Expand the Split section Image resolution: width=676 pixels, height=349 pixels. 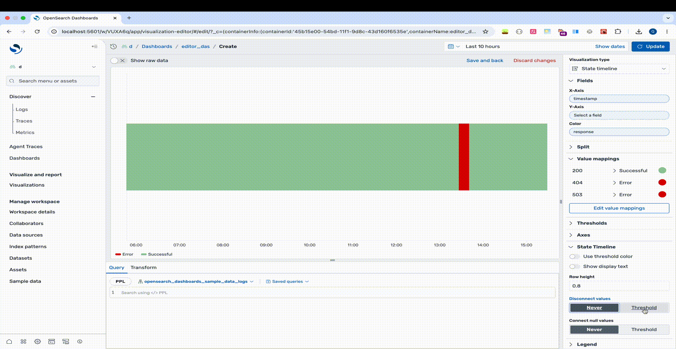click(571, 147)
